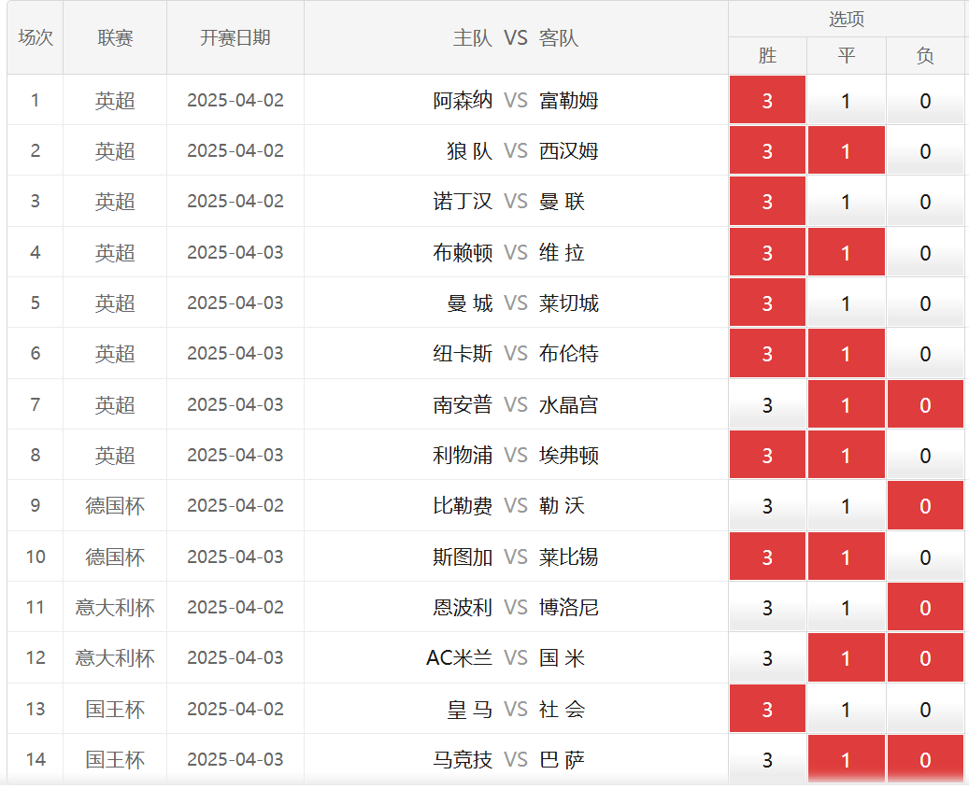969x789 pixels.
Task: Select draw option 1 for 皇马 vs 社会
Action: [846, 709]
